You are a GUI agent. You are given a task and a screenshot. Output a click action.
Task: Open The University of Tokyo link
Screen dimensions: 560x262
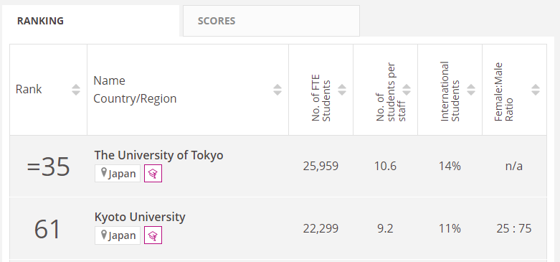click(x=158, y=155)
